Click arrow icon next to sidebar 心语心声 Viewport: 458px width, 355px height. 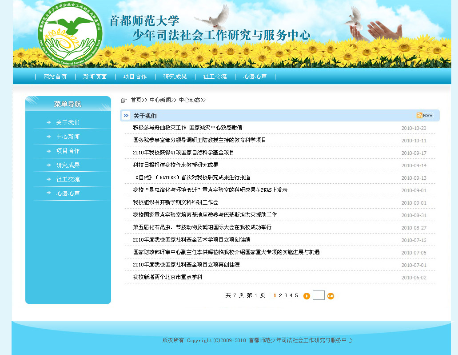[x=49, y=193]
